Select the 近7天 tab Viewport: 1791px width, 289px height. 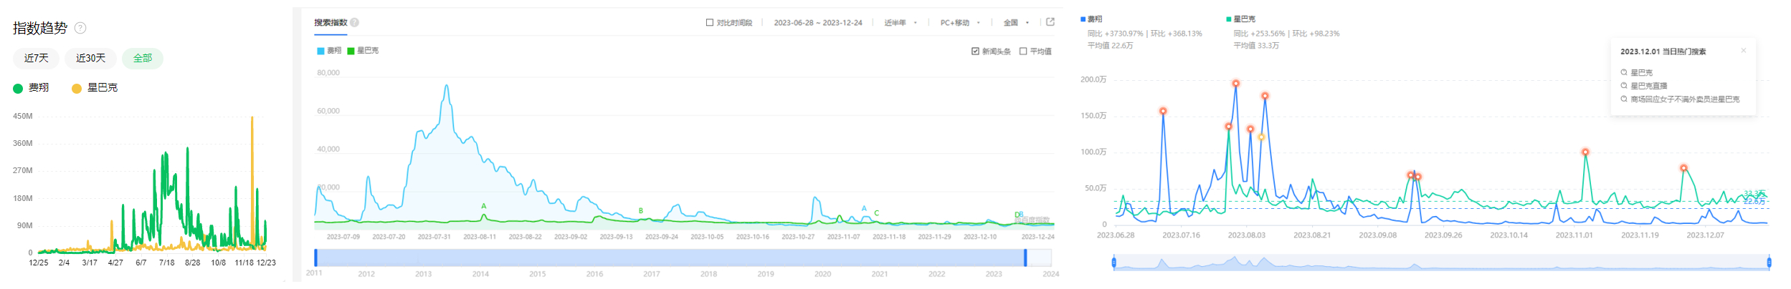[x=36, y=58]
